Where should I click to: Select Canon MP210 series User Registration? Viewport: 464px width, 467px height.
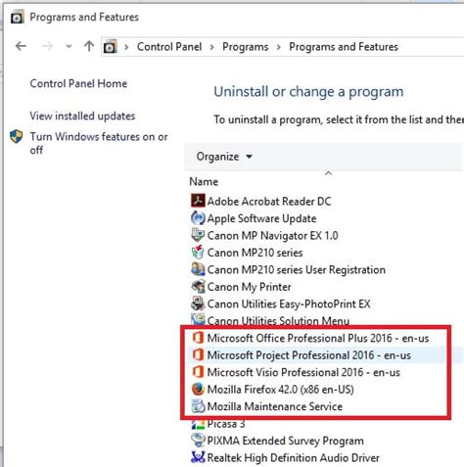click(297, 270)
